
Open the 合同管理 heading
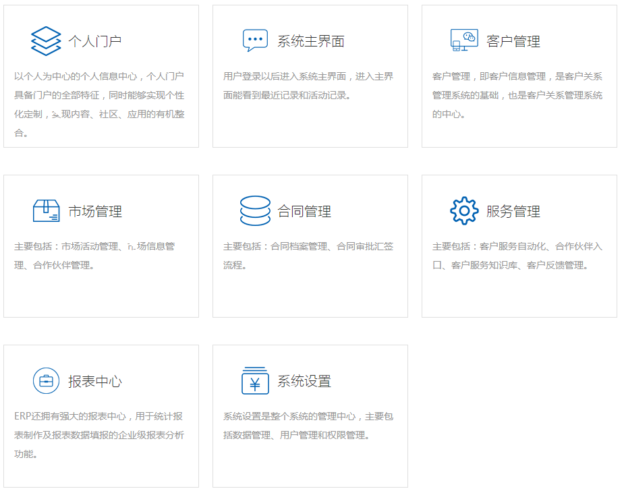pos(304,211)
